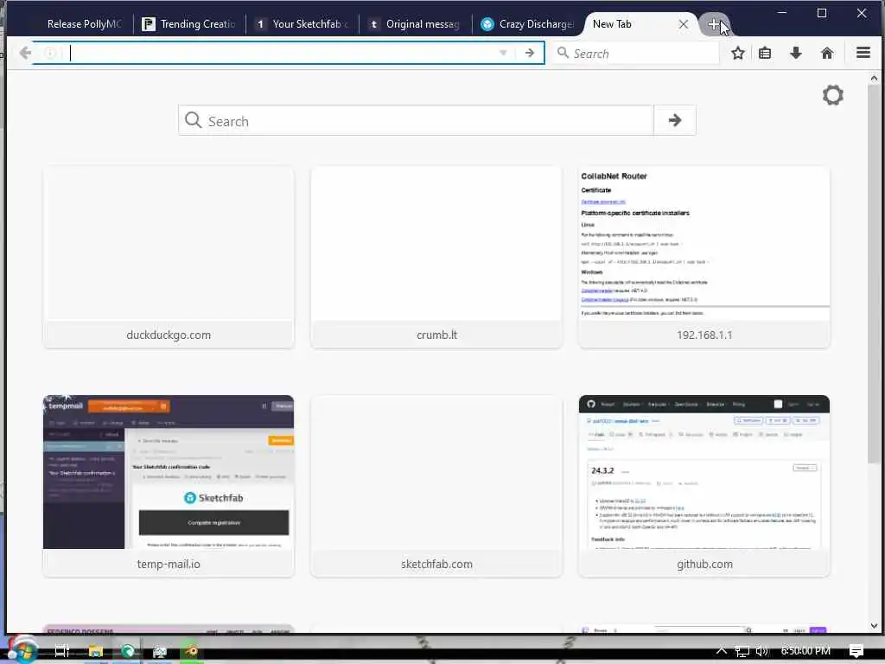Image resolution: width=885 pixels, height=664 pixels.
Task: Maximize the browser window
Action: tap(822, 12)
